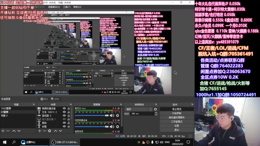Move selected source down in Sources list
This screenshot has width=260, height=146.
pyautogui.click(x=60, y=131)
